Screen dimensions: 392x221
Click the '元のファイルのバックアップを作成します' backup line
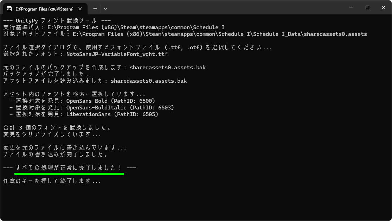pos(104,67)
